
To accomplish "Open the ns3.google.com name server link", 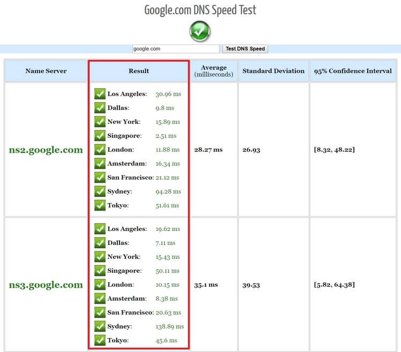I will pos(46,284).
